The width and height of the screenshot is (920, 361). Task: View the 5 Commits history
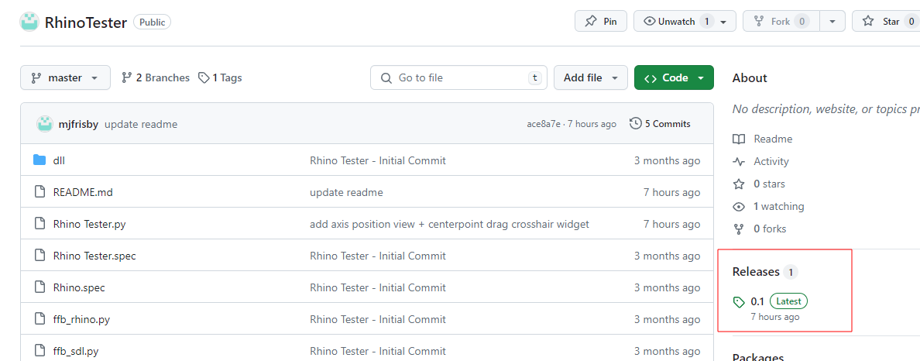[x=660, y=124]
